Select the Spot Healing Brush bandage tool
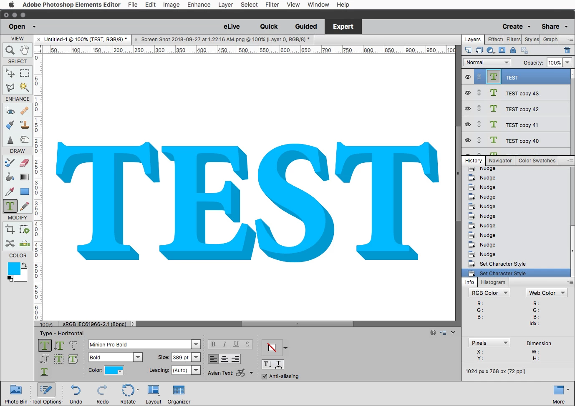The height and width of the screenshot is (406, 575). (25, 111)
